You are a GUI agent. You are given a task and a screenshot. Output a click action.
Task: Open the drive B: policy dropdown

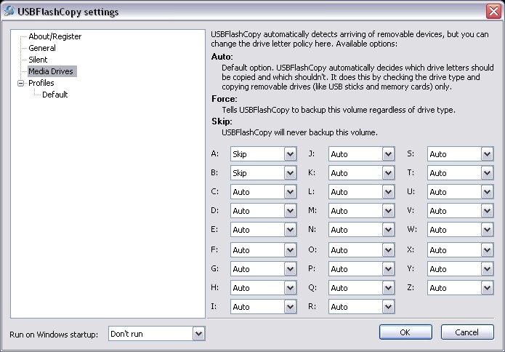[264, 173]
